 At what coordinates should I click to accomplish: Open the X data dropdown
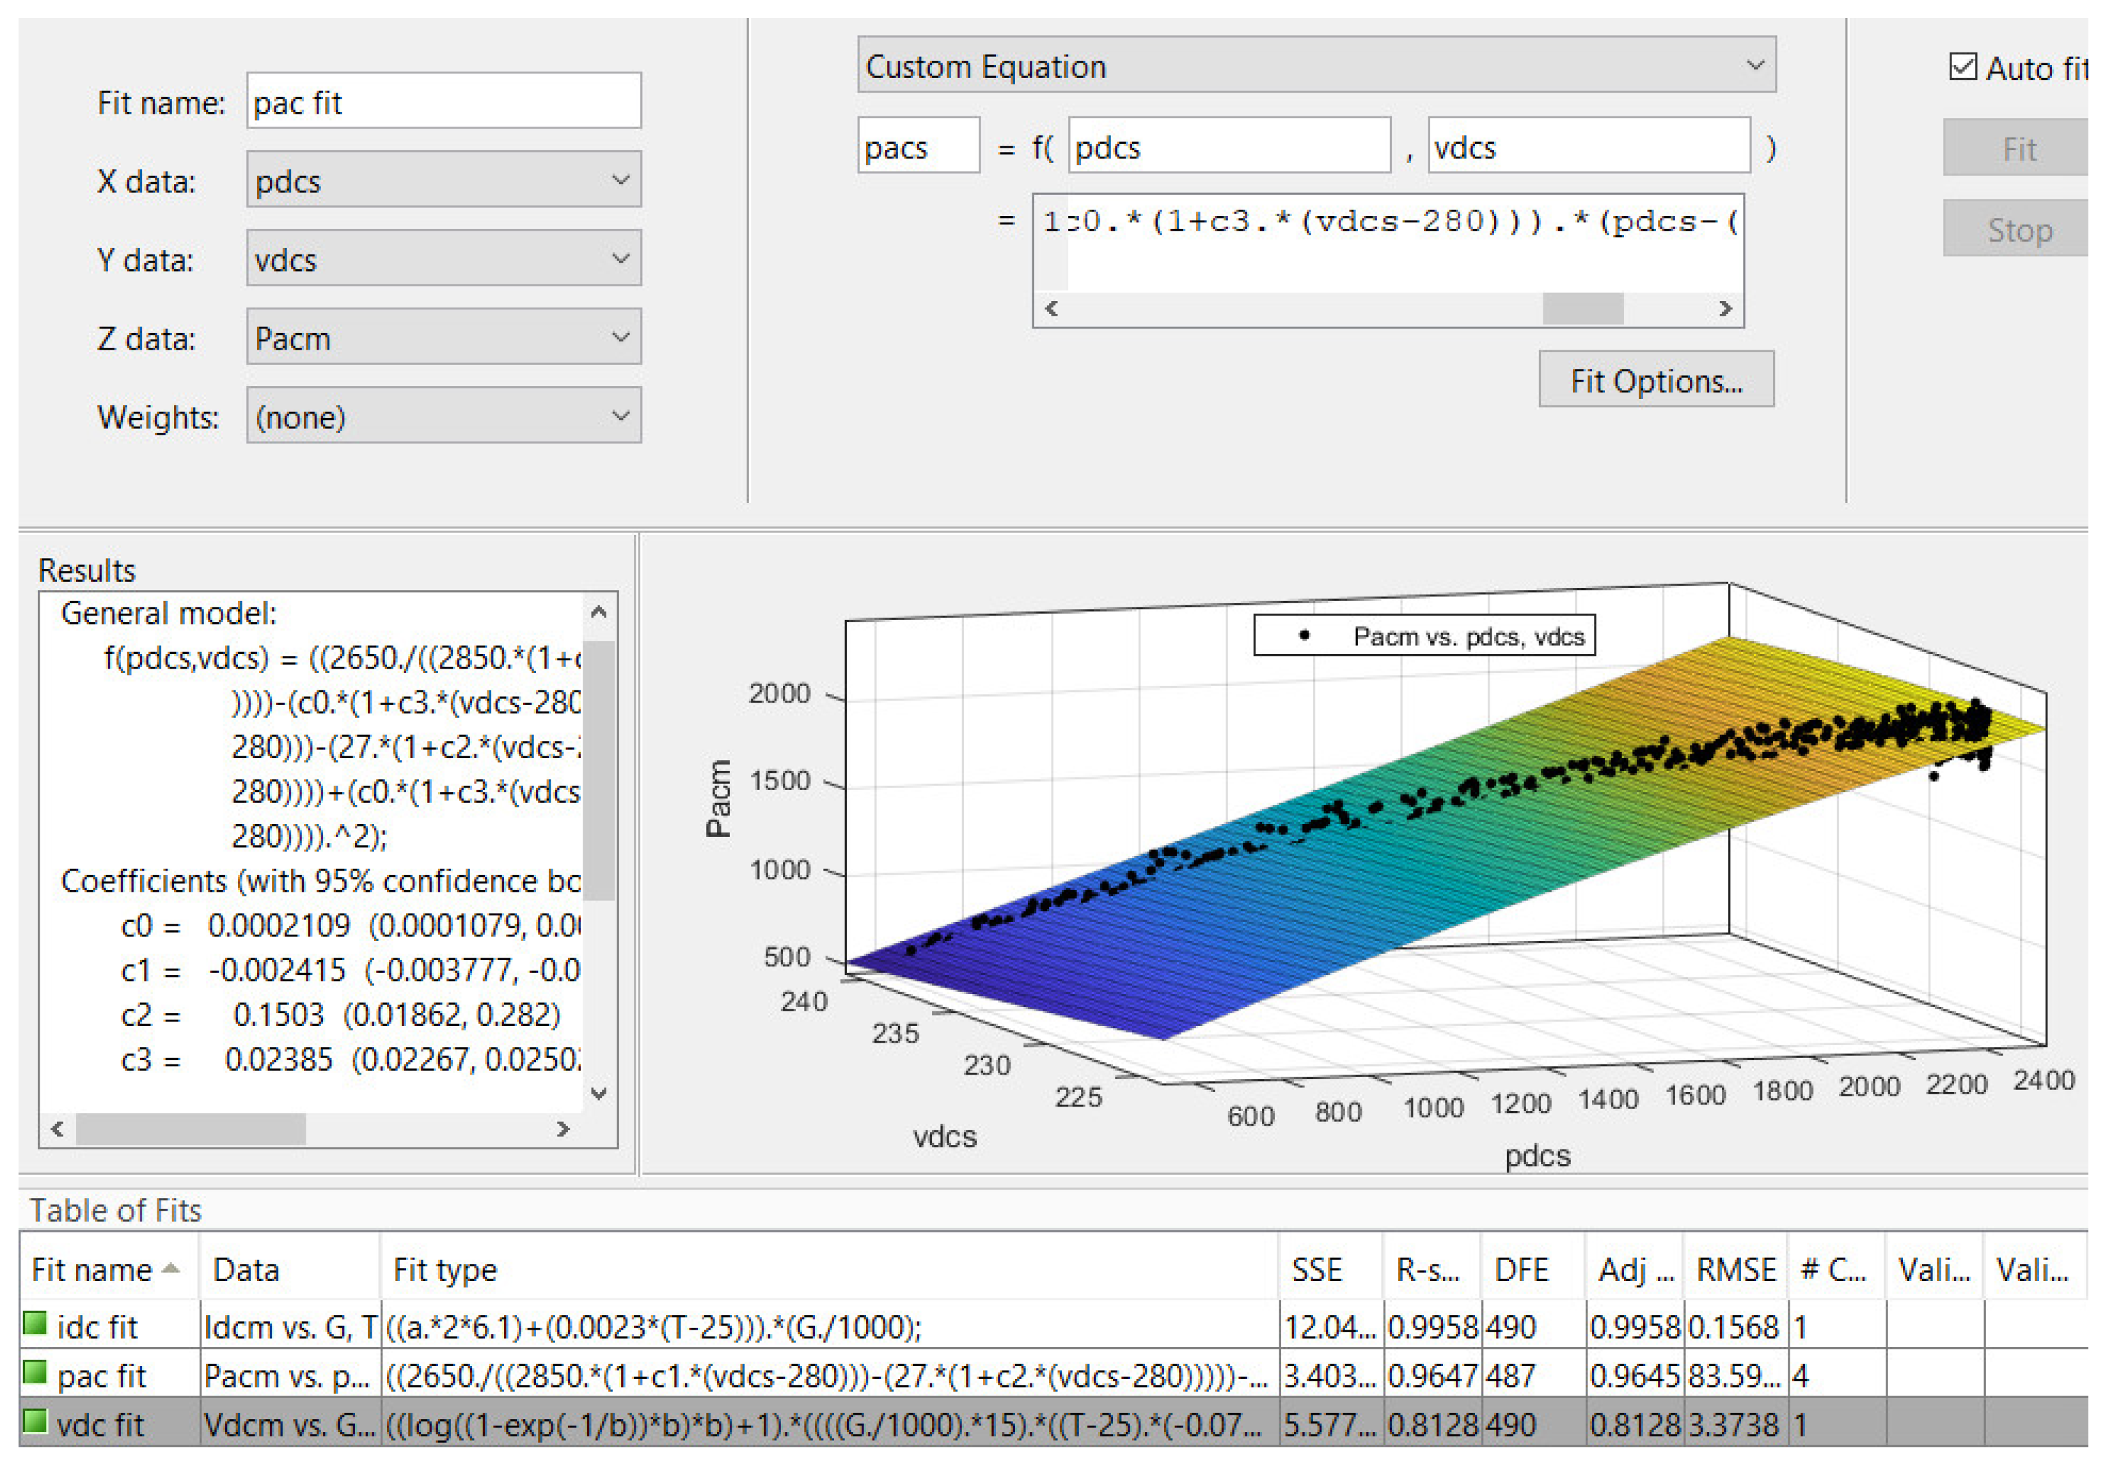(x=443, y=180)
